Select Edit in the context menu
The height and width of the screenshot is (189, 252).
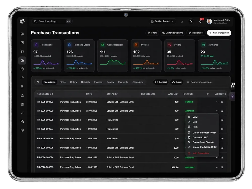point(202,122)
